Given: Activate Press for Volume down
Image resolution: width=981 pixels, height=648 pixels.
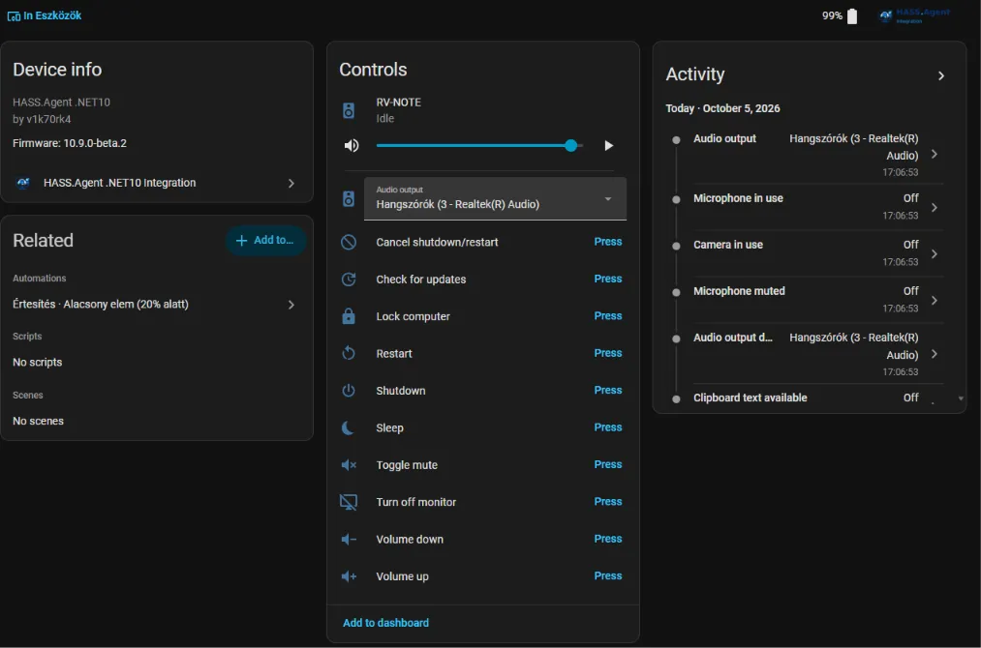Looking at the screenshot, I should (607, 539).
